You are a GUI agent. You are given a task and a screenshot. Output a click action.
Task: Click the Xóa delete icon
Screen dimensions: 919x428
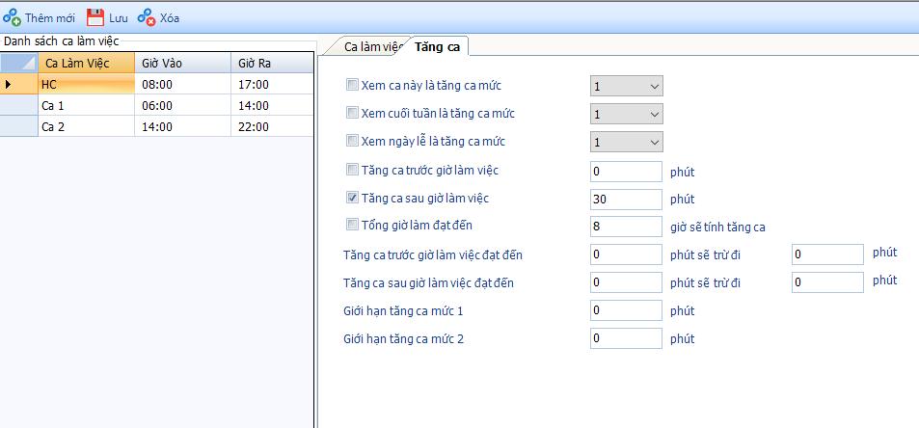point(146,17)
